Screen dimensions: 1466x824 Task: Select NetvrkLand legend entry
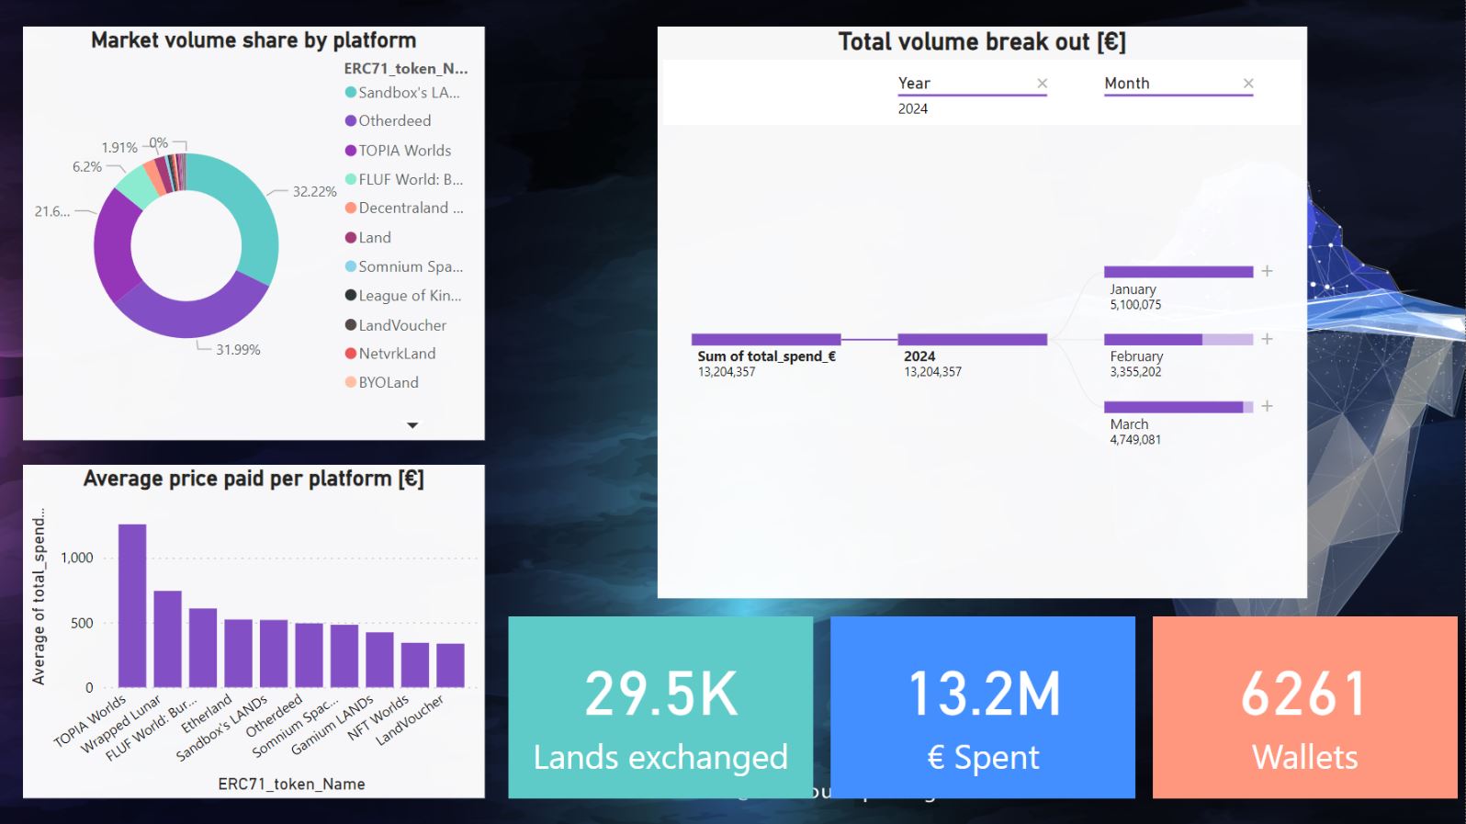tap(390, 353)
